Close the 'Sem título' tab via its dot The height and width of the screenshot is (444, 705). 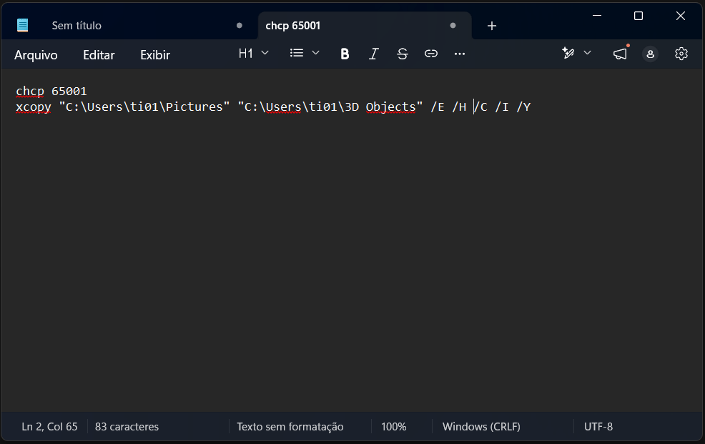240,26
